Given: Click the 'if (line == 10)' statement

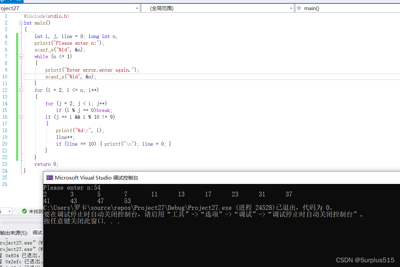Looking at the screenshot, I should pyautogui.click(x=113, y=144).
